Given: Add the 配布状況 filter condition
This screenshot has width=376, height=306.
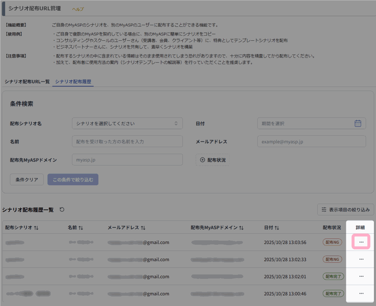Looking at the screenshot, I should [x=213, y=160].
